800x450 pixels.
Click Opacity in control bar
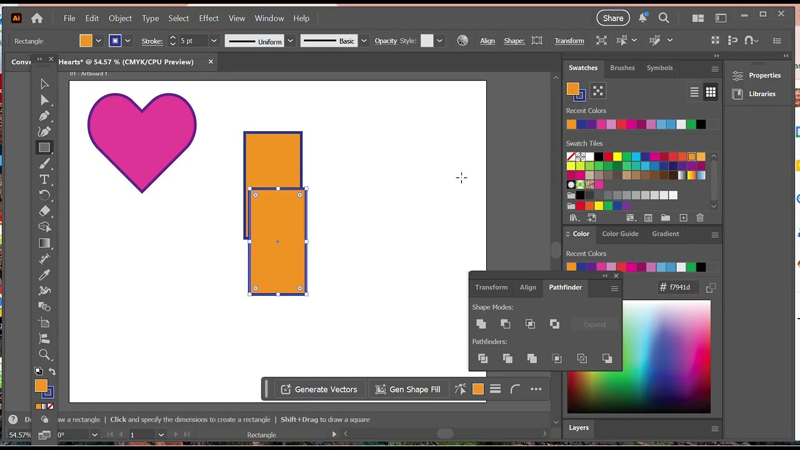click(x=386, y=41)
